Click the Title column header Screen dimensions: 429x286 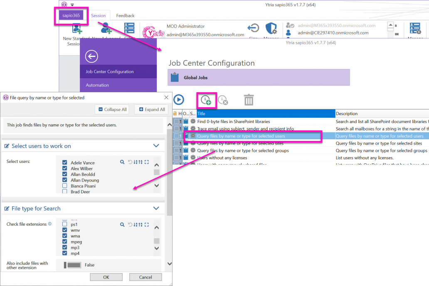pos(266,113)
